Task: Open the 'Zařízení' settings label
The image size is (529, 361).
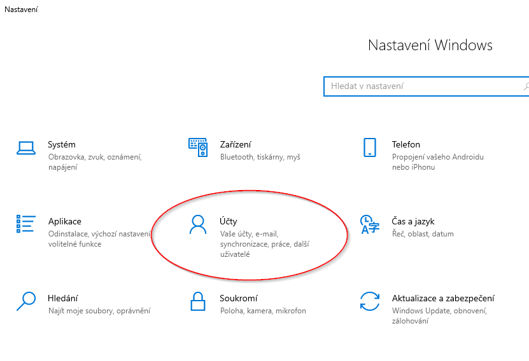Action: [x=236, y=144]
